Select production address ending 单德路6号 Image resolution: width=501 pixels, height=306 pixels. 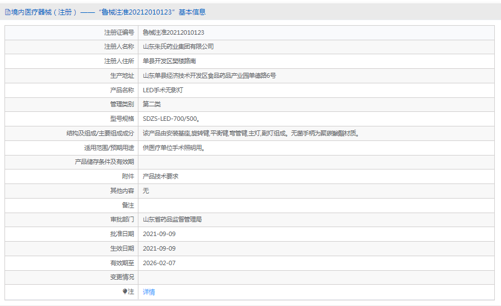(x=209, y=76)
